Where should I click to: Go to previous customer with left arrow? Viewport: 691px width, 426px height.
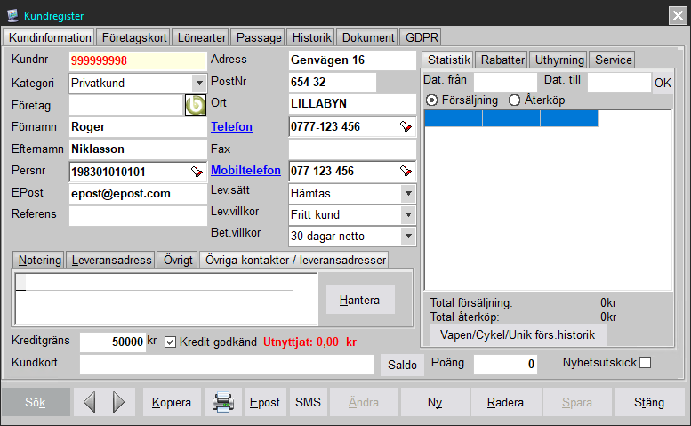(x=89, y=402)
